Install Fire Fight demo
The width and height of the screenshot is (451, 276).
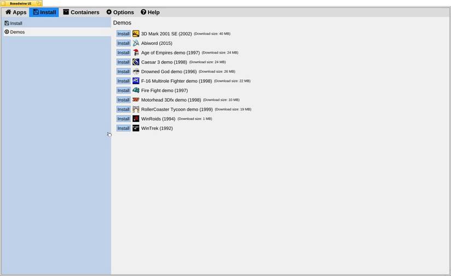124,90
